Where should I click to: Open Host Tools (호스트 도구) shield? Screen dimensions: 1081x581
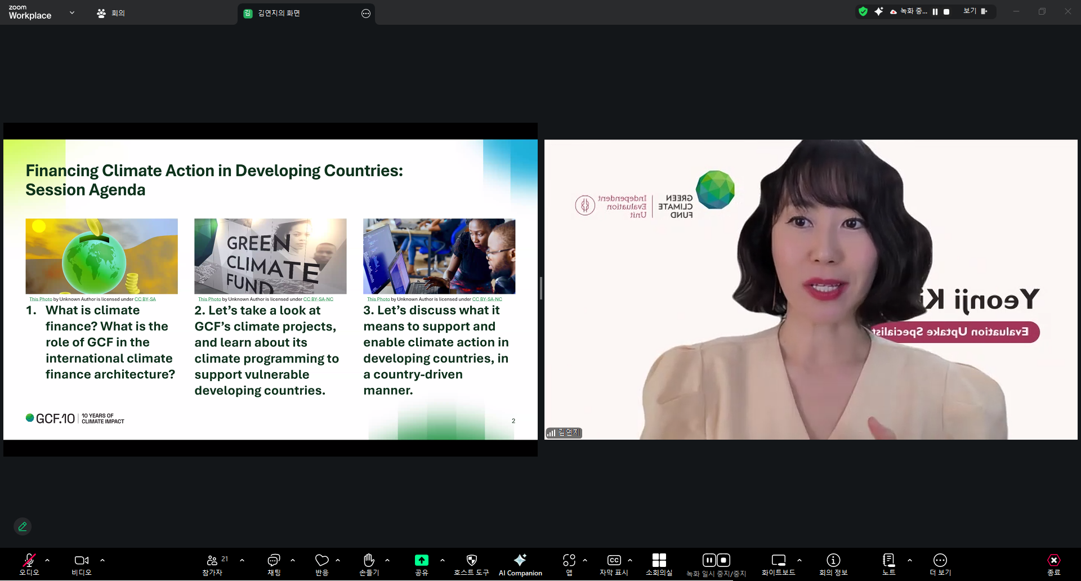(471, 564)
